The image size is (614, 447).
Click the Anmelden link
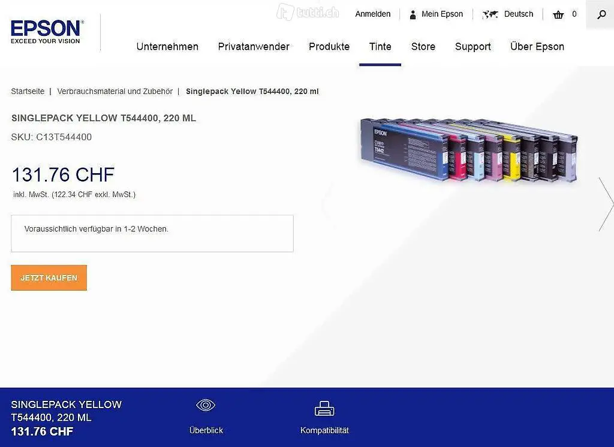click(373, 14)
